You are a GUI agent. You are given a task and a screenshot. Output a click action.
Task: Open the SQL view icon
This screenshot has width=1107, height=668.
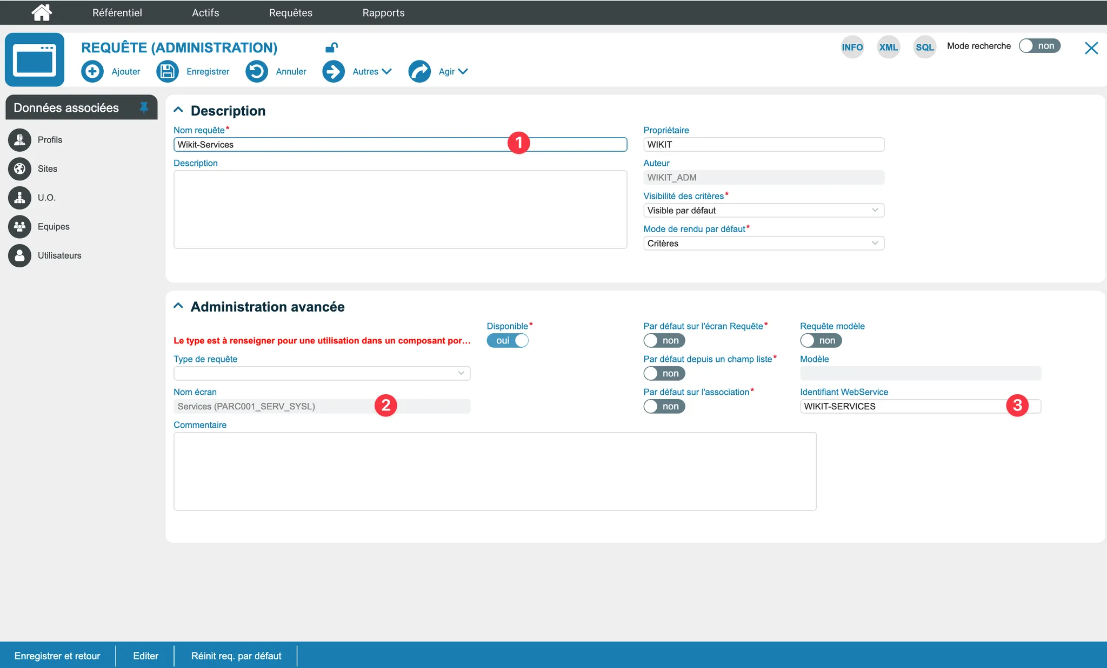(924, 47)
